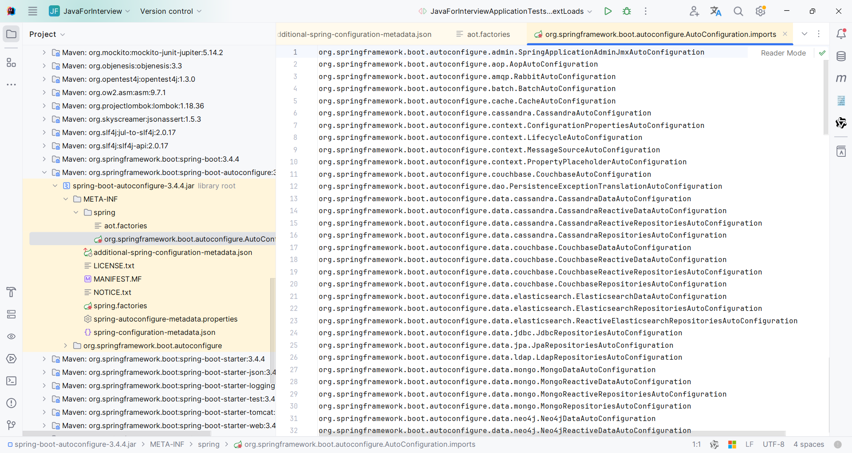Open Project view mode dropdown
Viewport: 852px width, 453px height.
(47, 34)
